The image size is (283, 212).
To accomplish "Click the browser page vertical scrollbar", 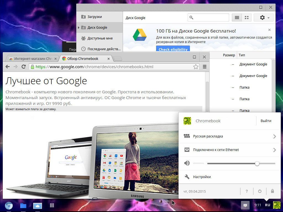I will 207,96.
